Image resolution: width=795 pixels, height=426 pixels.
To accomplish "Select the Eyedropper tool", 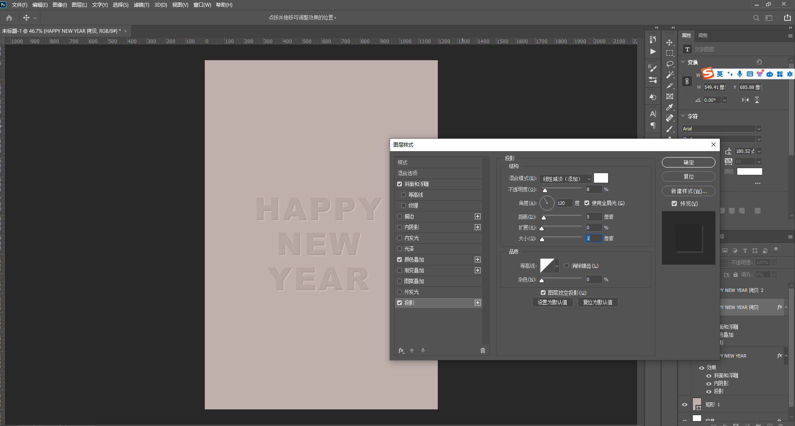I will [x=670, y=107].
